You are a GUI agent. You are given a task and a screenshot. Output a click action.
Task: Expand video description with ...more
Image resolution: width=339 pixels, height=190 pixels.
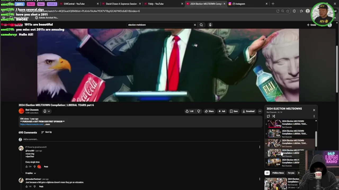pyautogui.click(x=47, y=124)
